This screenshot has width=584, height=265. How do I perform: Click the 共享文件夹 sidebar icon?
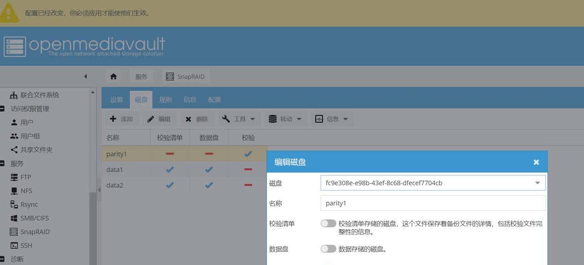(15, 149)
